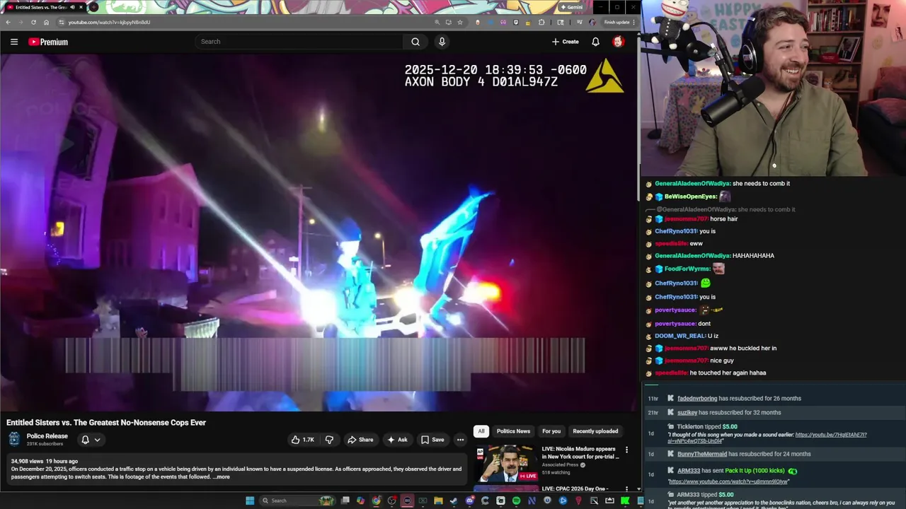906x509 pixels.
Task: Open the Nicolás Maduro live video title
Action: coord(580,452)
